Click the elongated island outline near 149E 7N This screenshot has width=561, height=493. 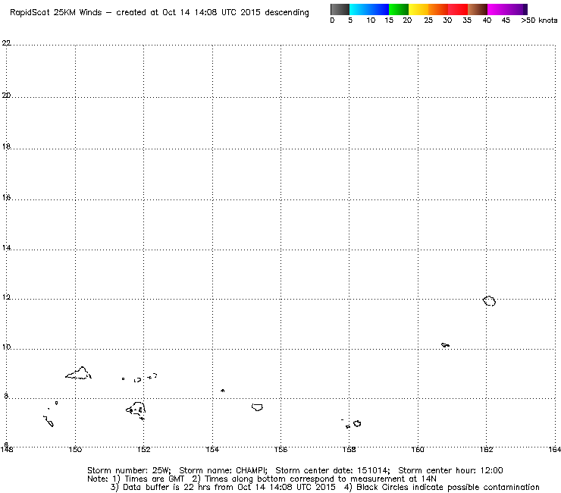[x=49, y=422]
